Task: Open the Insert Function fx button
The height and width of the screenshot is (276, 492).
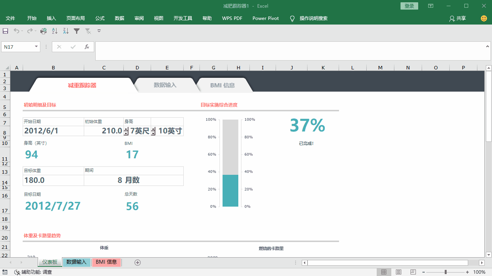Action: pos(87,47)
